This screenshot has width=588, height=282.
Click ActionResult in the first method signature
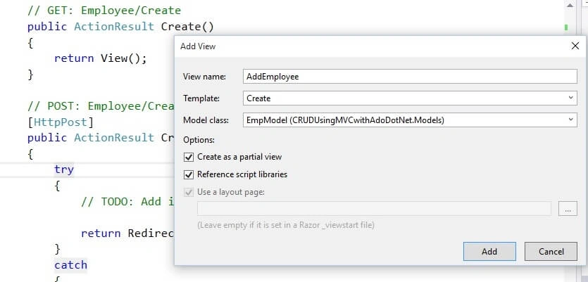(114, 27)
